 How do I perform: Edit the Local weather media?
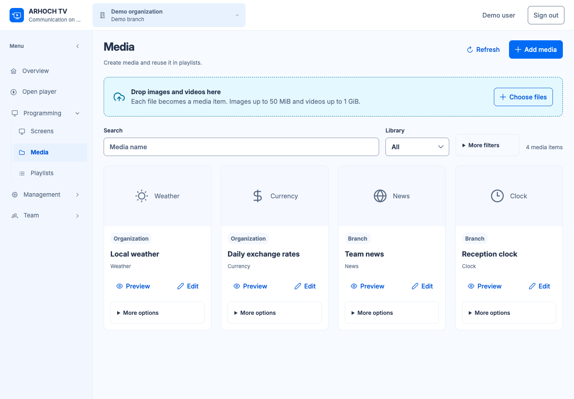click(x=188, y=286)
